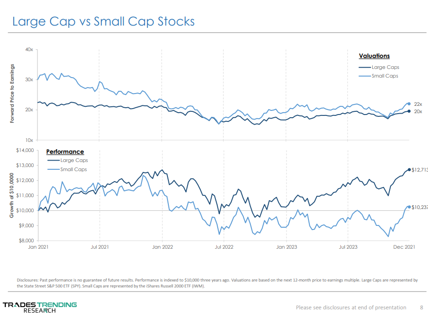Click the Valuations legend heading
The width and height of the screenshot is (428, 313).
pos(374,56)
